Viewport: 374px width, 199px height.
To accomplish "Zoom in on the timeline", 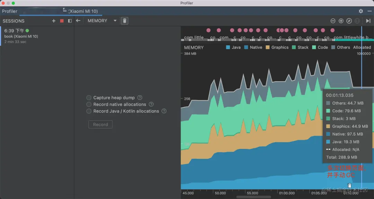I will coord(341,21).
